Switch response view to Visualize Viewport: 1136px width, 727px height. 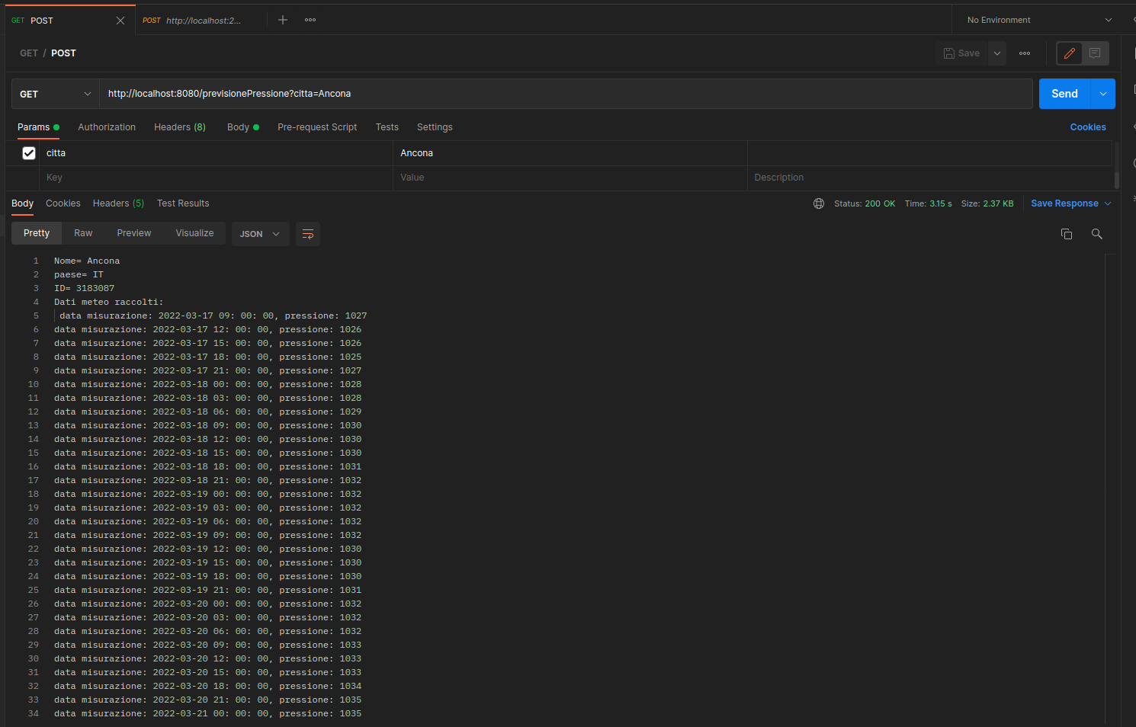(x=194, y=233)
